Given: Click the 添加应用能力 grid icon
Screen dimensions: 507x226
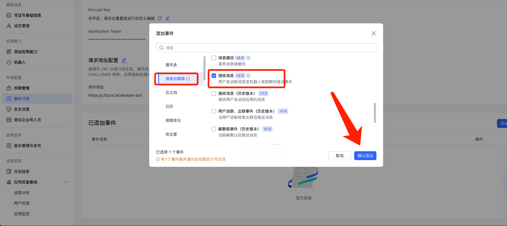Looking at the screenshot, I should [9, 52].
